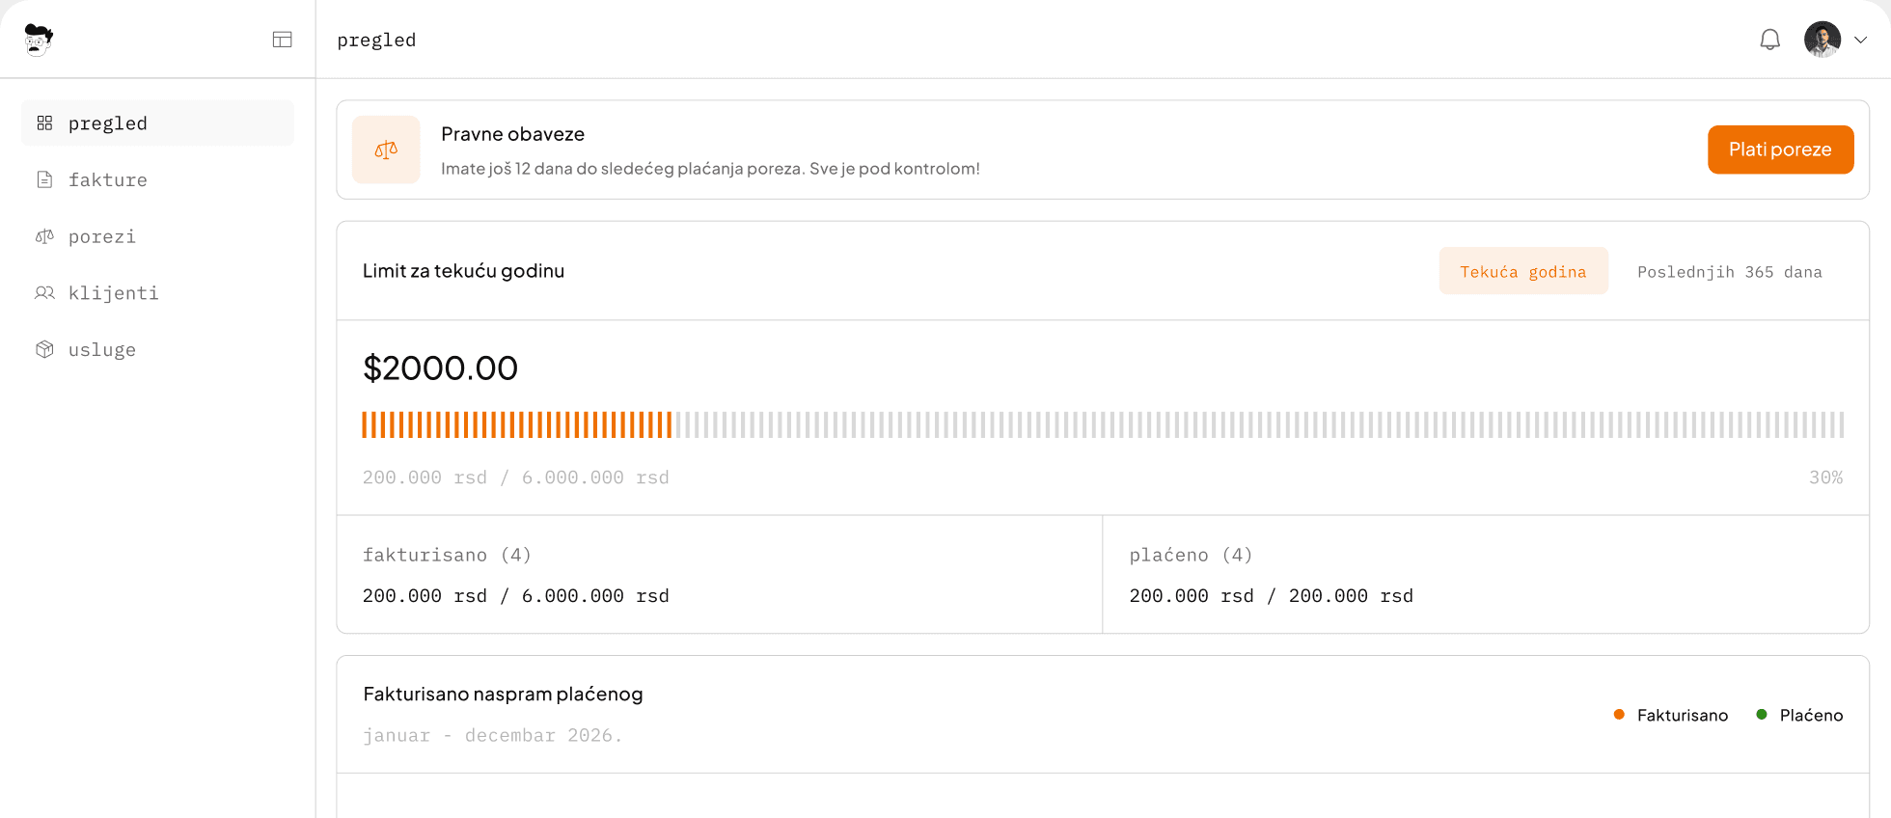The image size is (1891, 818).
Task: Click the Plati poreze button
Action: [x=1780, y=150]
